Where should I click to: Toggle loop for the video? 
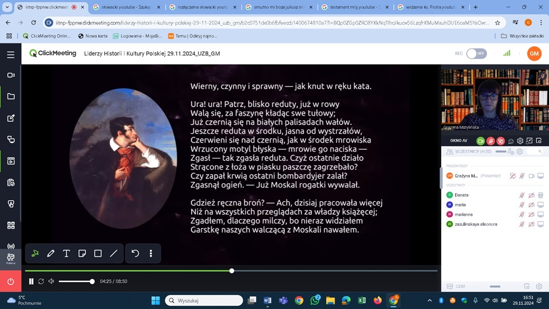41,281
